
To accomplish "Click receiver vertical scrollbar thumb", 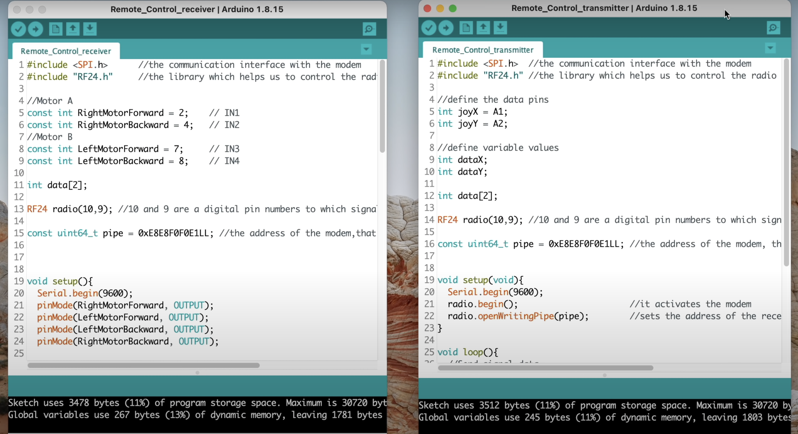I will coord(382,107).
